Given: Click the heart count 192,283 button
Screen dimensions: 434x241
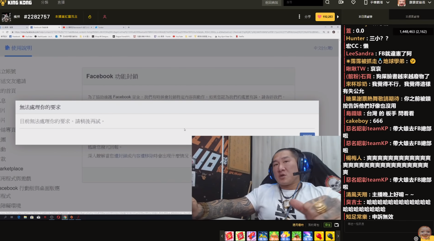Looking at the screenshot, I should pos(325,17).
